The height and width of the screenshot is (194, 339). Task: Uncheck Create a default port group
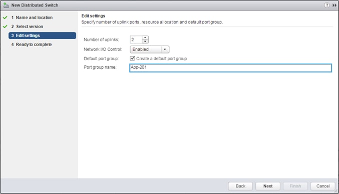[x=132, y=59]
